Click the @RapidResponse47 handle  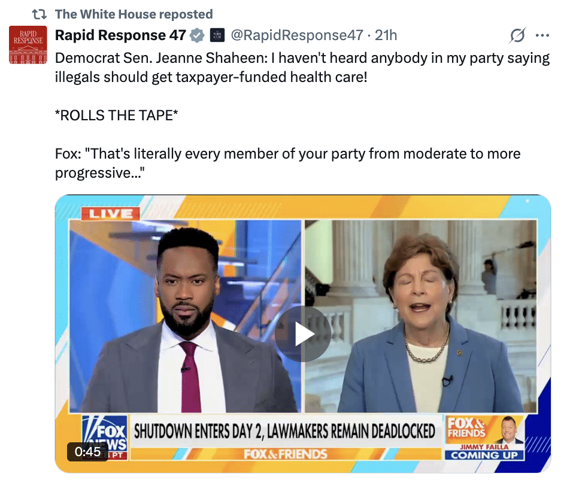coord(297,35)
